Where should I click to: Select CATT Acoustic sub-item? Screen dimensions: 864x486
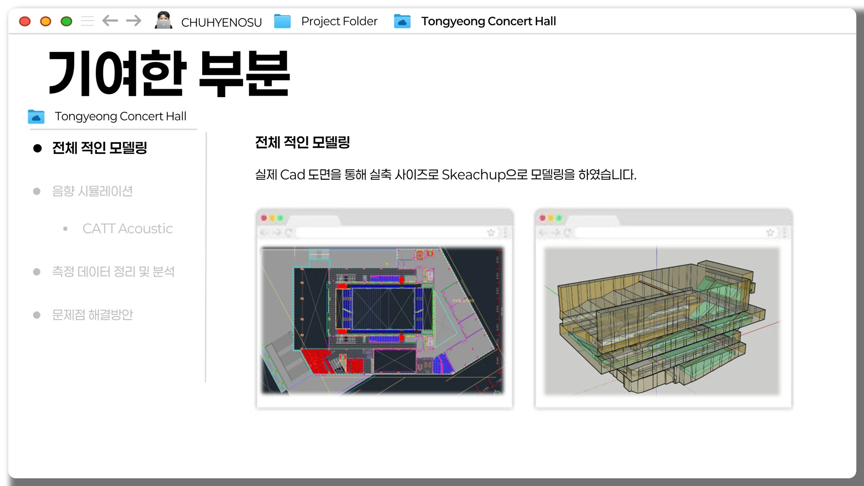coord(127,229)
